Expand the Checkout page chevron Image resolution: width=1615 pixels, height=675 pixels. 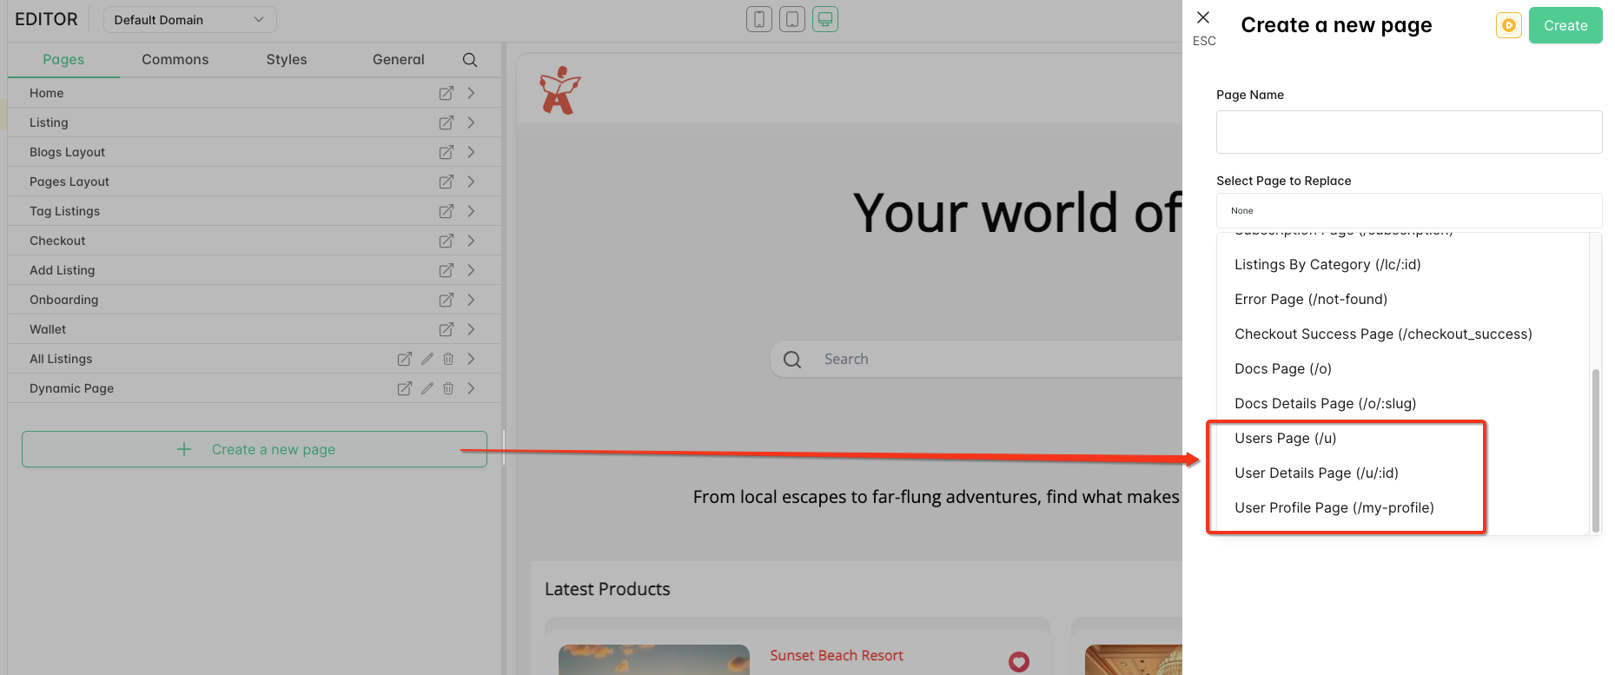(471, 241)
